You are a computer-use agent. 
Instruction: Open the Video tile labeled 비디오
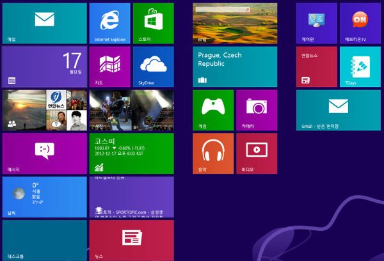[x=257, y=154]
